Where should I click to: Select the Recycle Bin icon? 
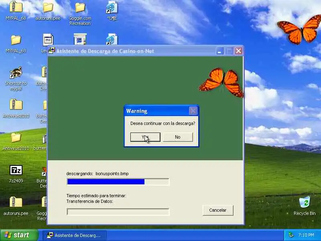tap(305, 202)
